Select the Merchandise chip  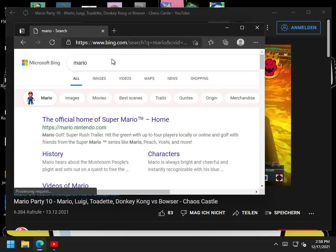(x=242, y=98)
